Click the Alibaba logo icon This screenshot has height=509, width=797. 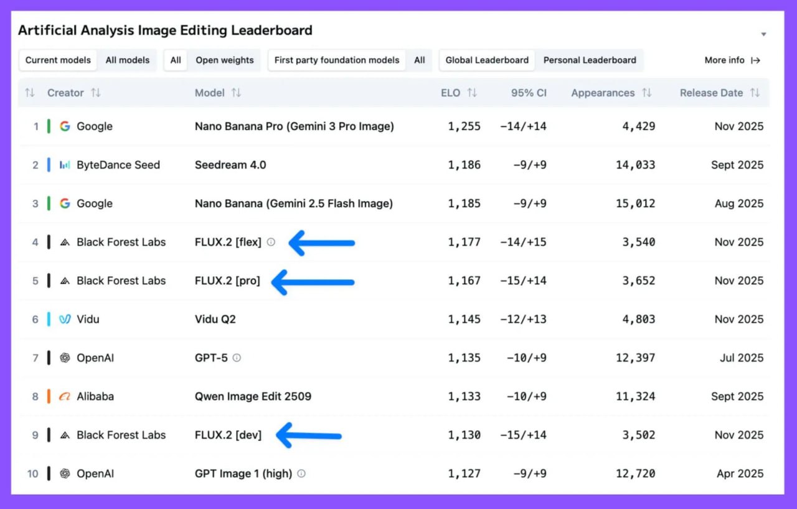pos(65,396)
